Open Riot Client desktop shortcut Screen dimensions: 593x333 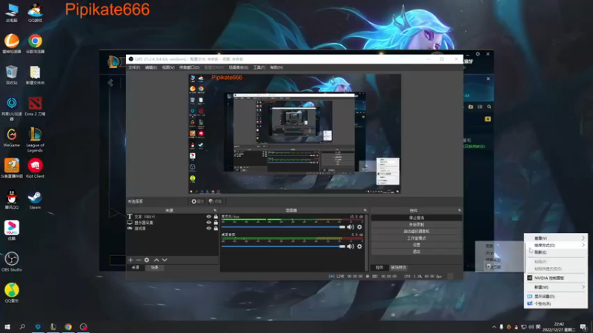pos(35,168)
